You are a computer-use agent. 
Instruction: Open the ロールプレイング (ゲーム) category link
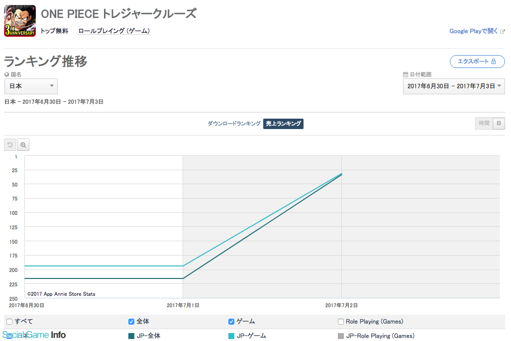click(114, 31)
